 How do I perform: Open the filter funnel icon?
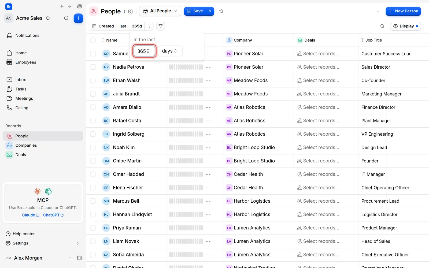click(160, 26)
